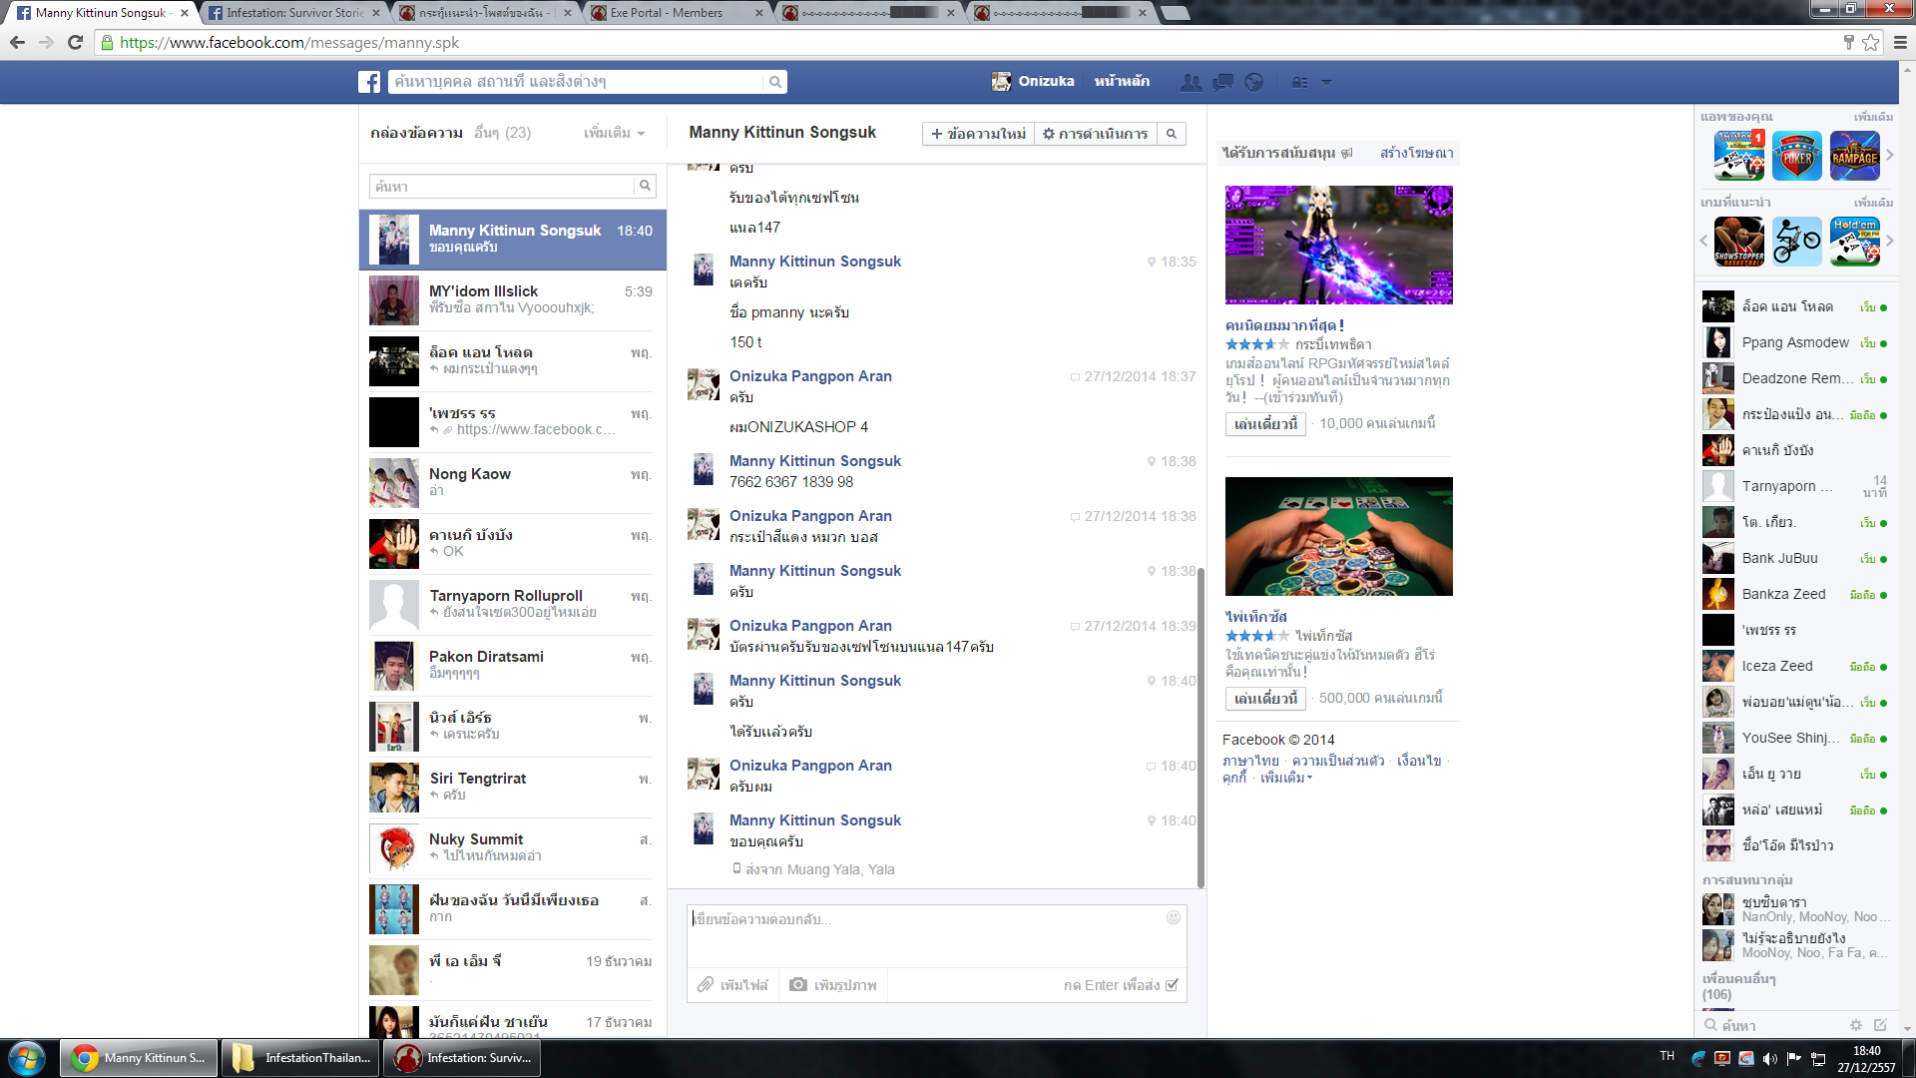
Task: Click the camera add photo icon
Action: 798,985
